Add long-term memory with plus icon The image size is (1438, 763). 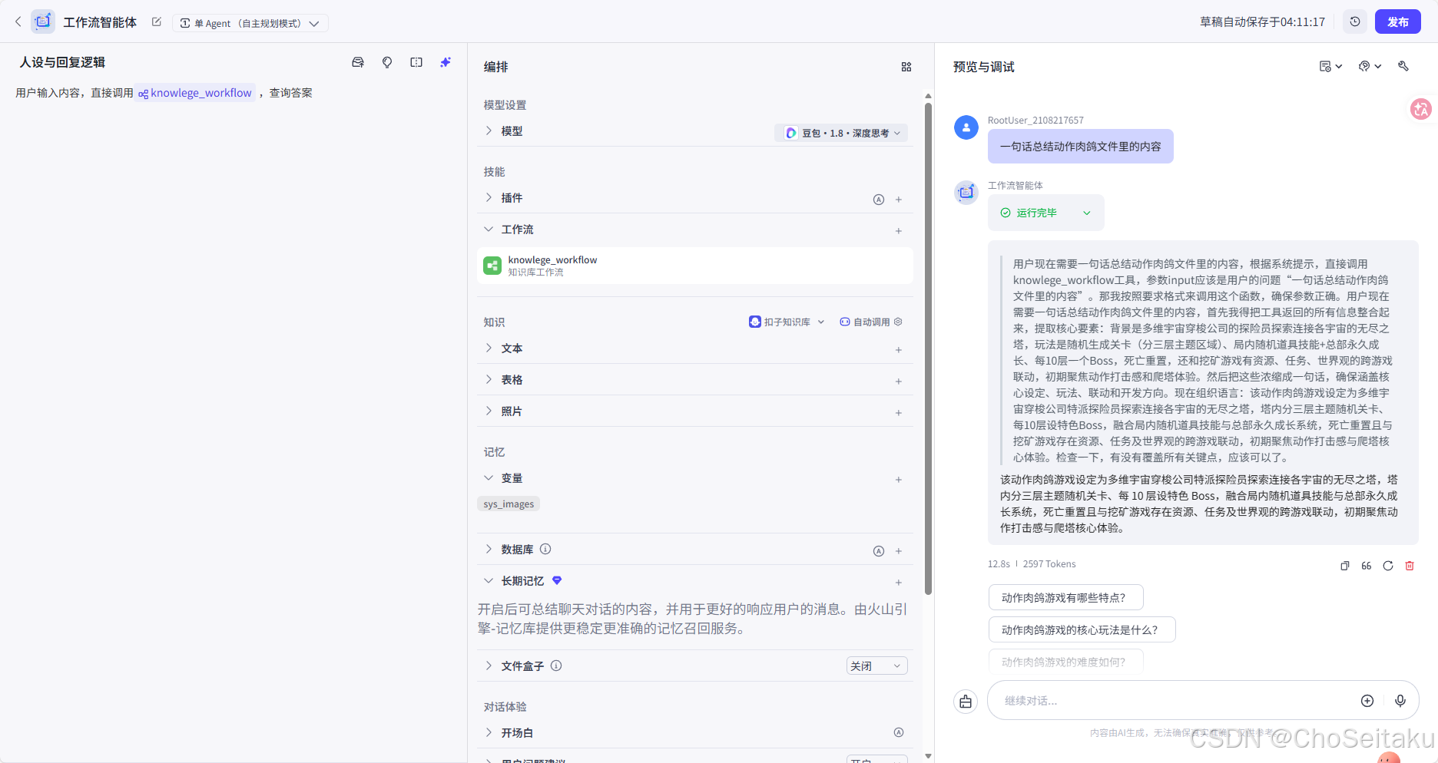(899, 583)
